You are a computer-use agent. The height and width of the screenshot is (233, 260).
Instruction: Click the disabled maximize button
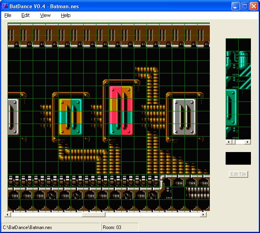[x=245, y=6]
